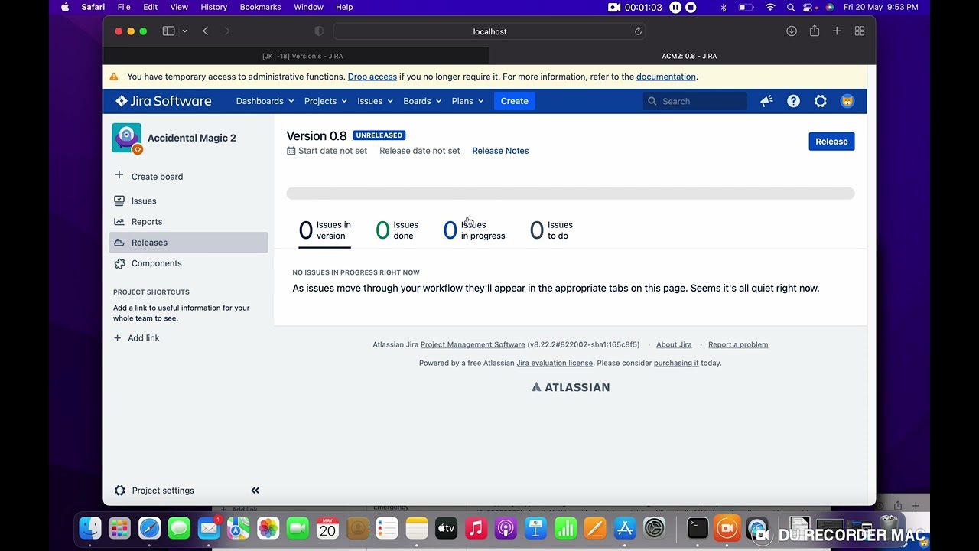Click the blue Create button
This screenshot has width=979, height=551.
[x=514, y=101]
